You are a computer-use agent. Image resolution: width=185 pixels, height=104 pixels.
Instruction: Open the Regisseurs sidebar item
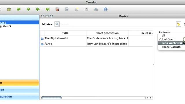[19, 26]
